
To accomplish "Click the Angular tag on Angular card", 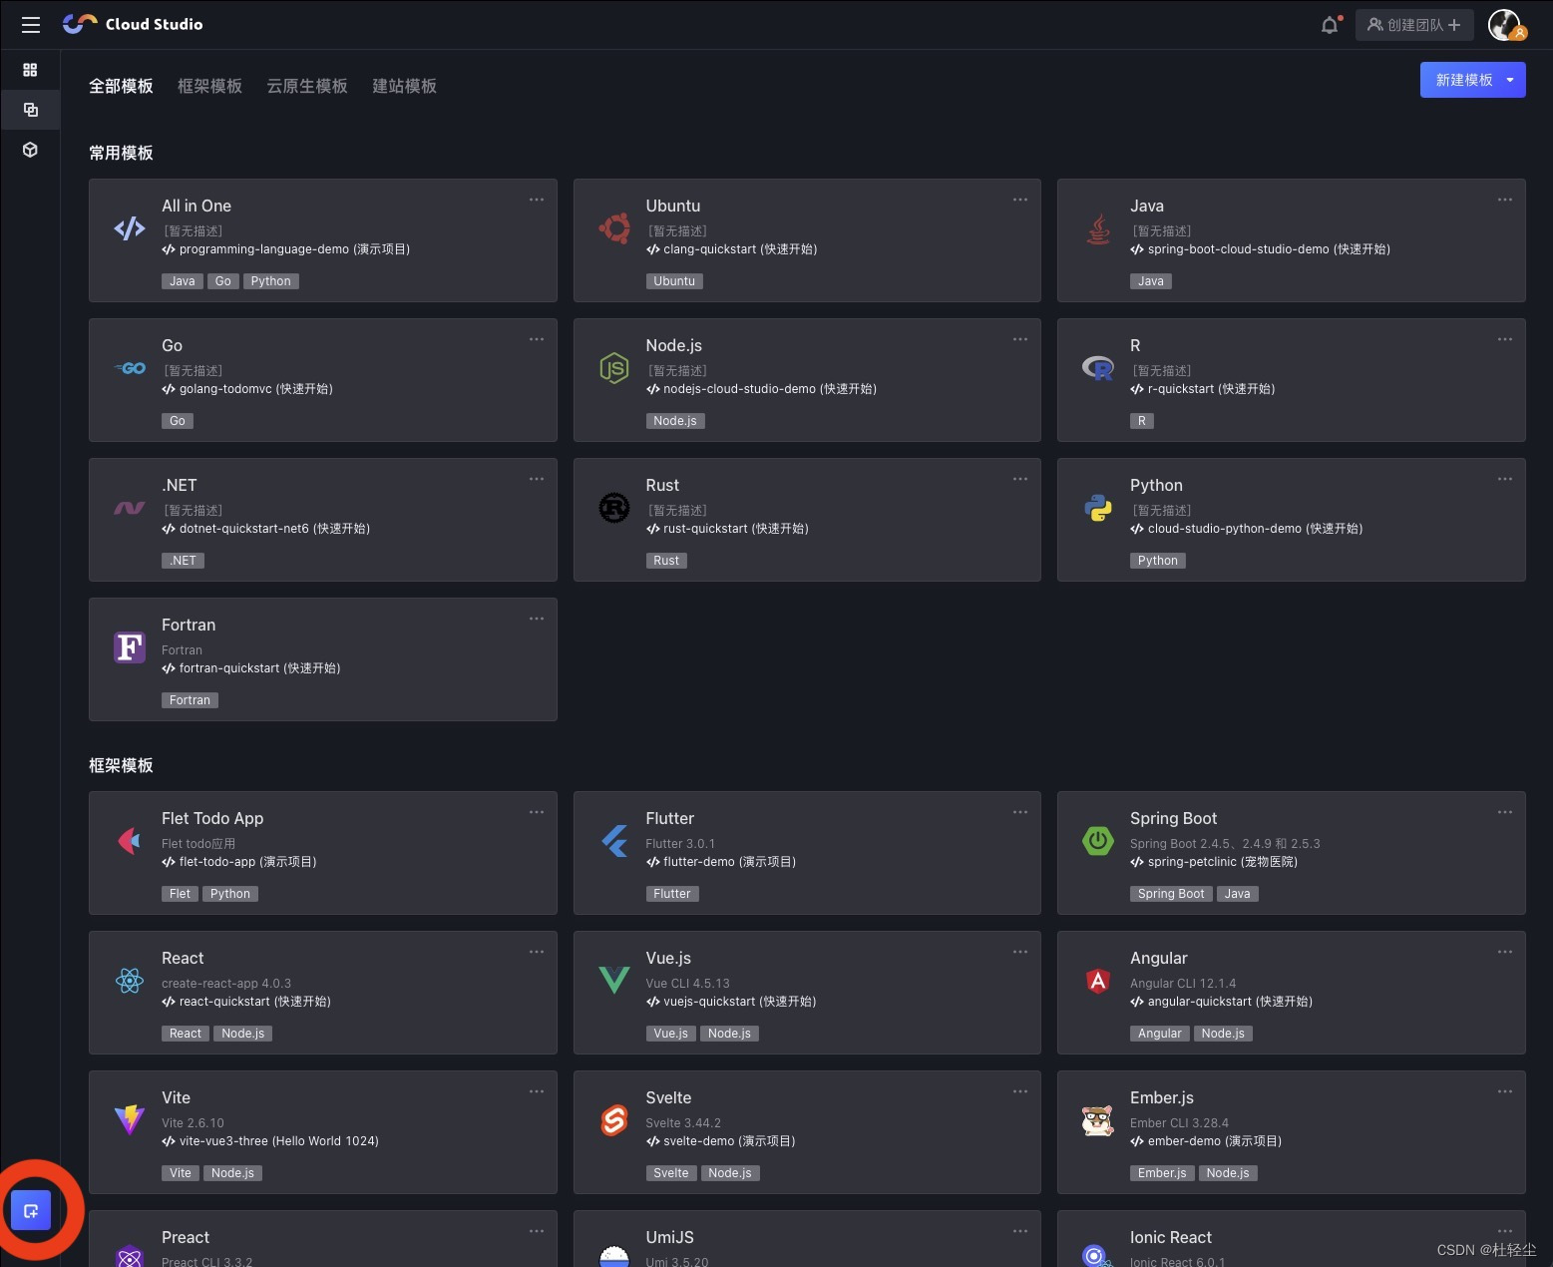I will [1160, 1034].
